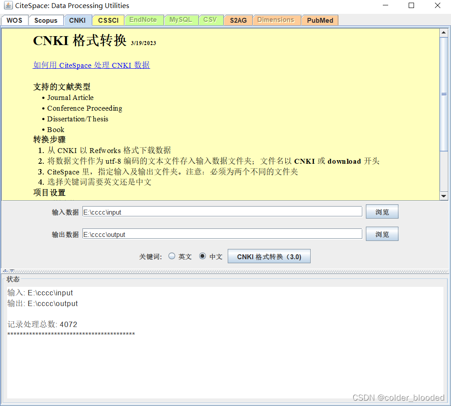Select the 中文 keyword radio button

click(202, 256)
